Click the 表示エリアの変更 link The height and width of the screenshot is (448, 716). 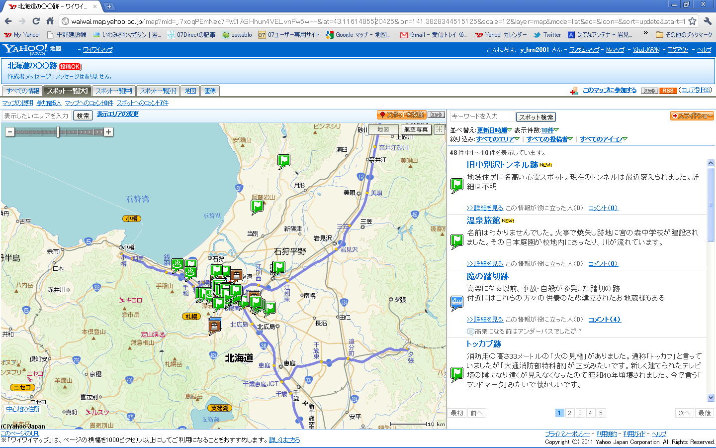117,114
